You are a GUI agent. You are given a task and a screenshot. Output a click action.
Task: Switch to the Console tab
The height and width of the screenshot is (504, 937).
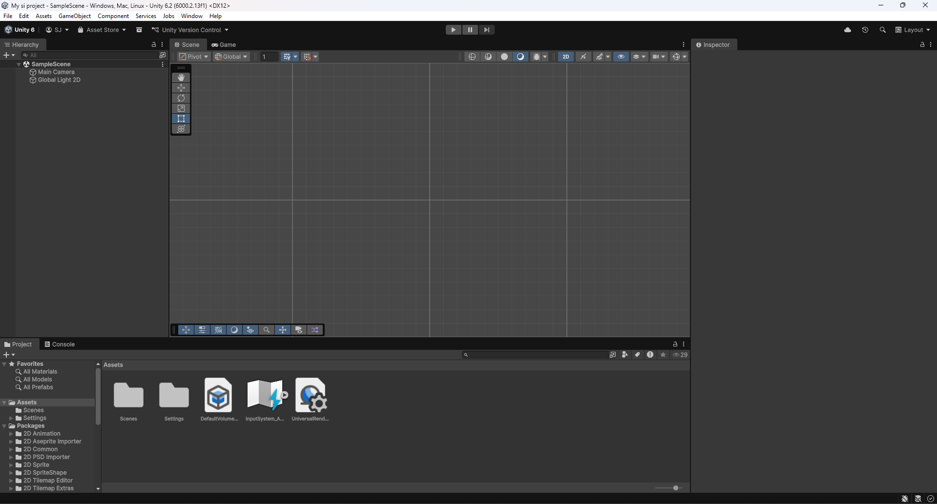click(60, 344)
